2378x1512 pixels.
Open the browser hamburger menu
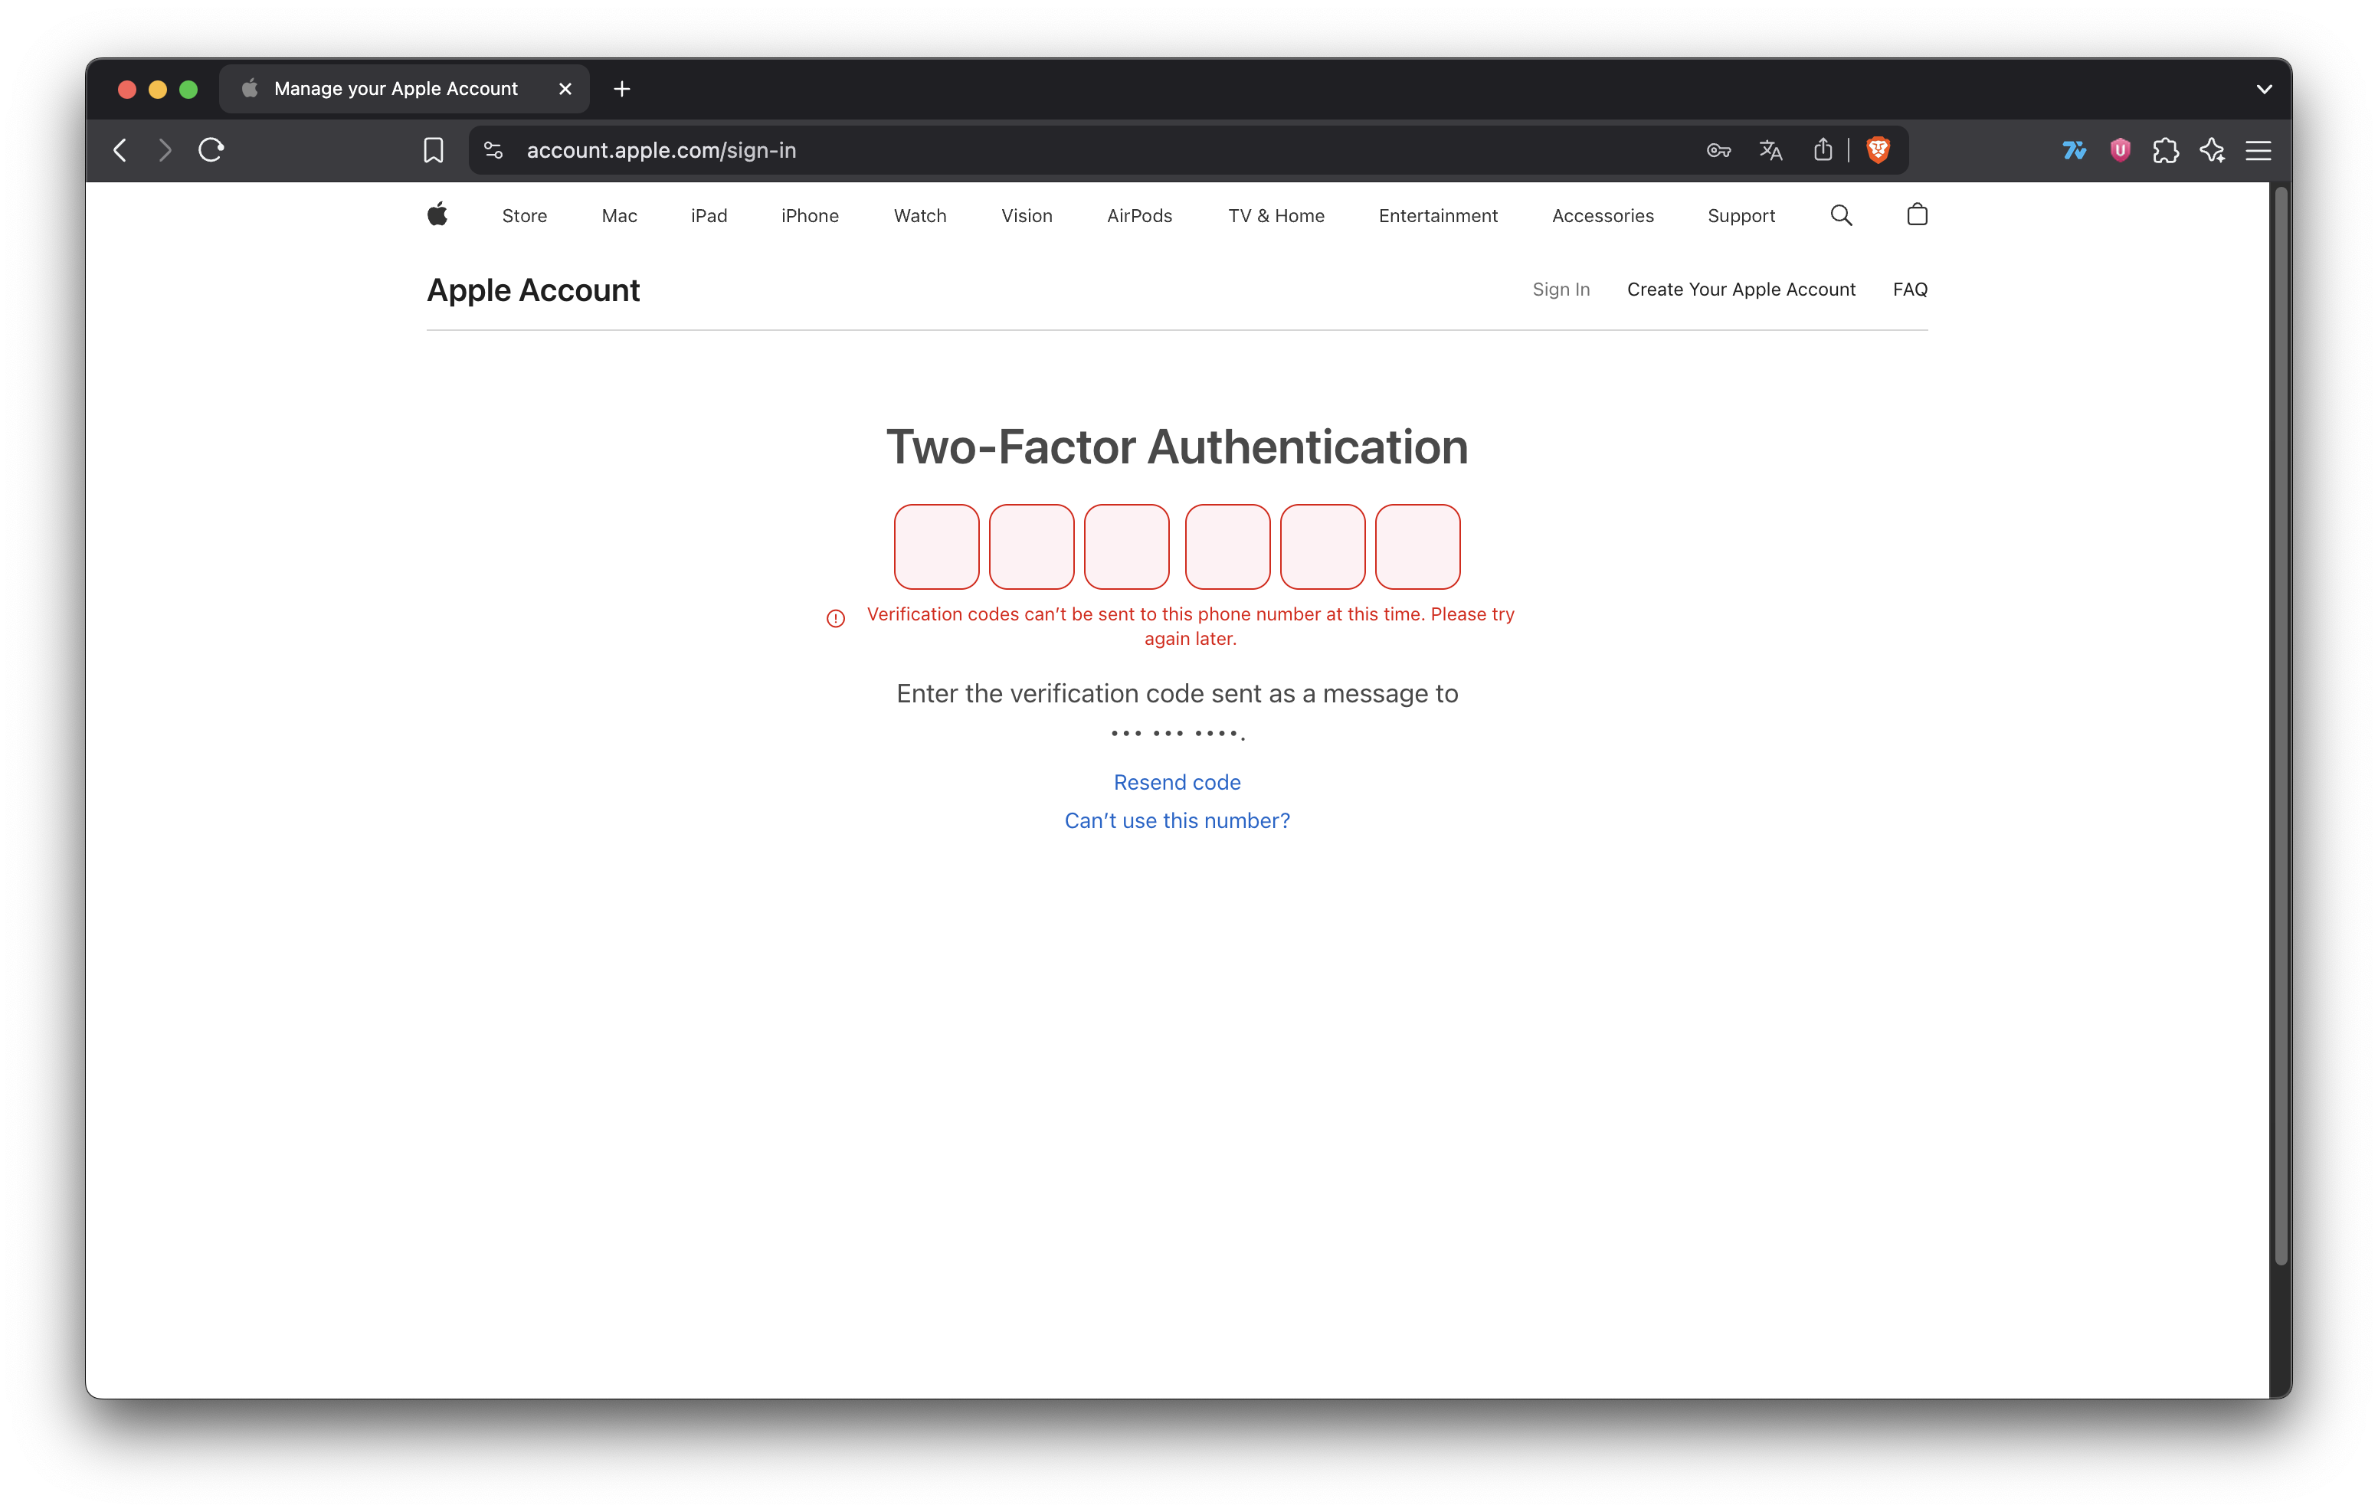coord(2258,150)
